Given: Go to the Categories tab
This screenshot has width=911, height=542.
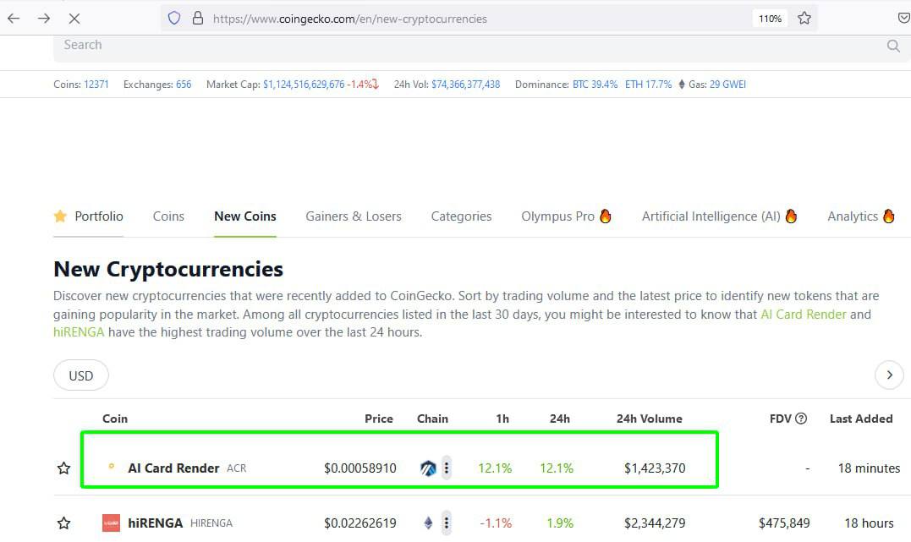Looking at the screenshot, I should [461, 216].
